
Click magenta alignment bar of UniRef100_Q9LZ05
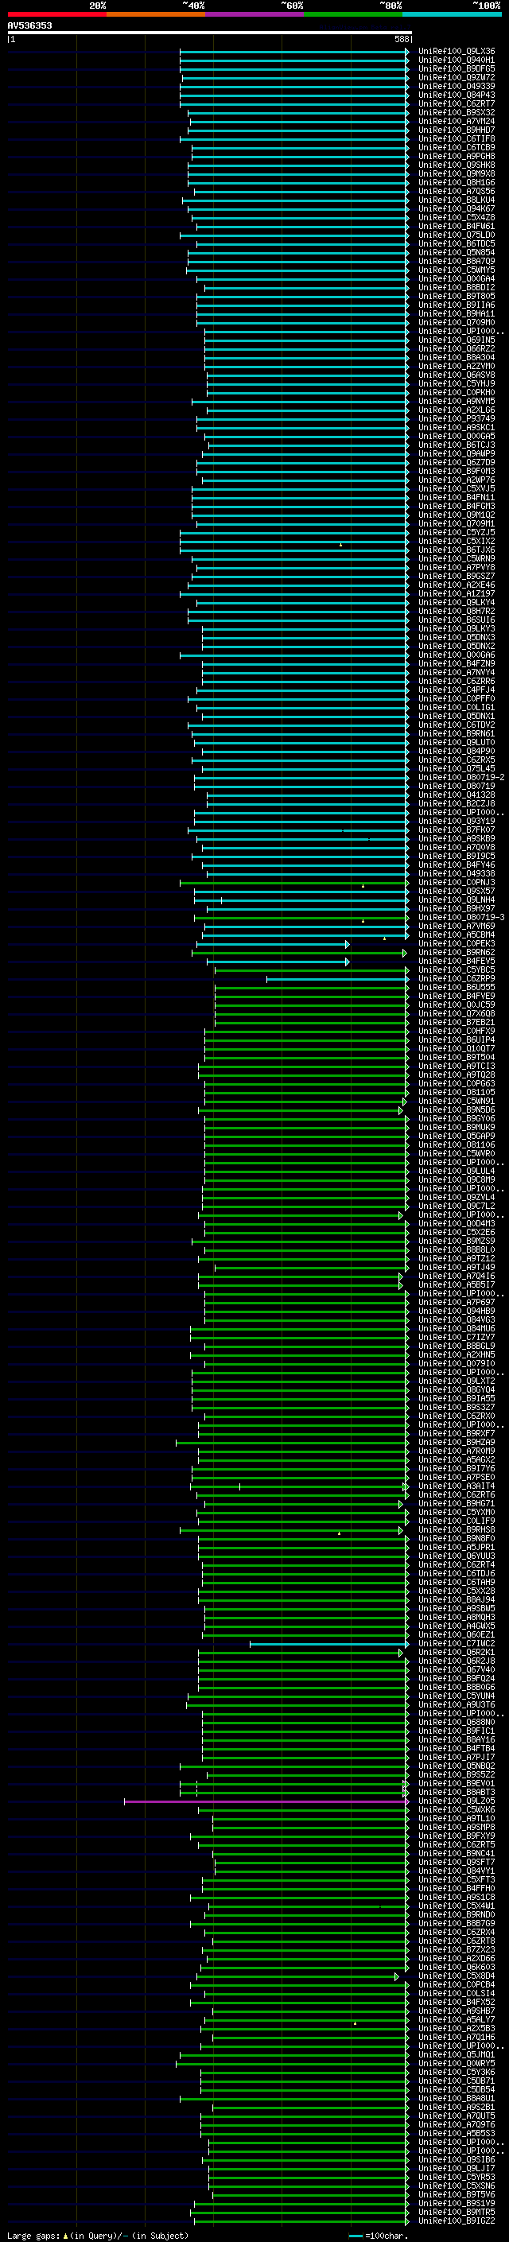(x=266, y=1801)
